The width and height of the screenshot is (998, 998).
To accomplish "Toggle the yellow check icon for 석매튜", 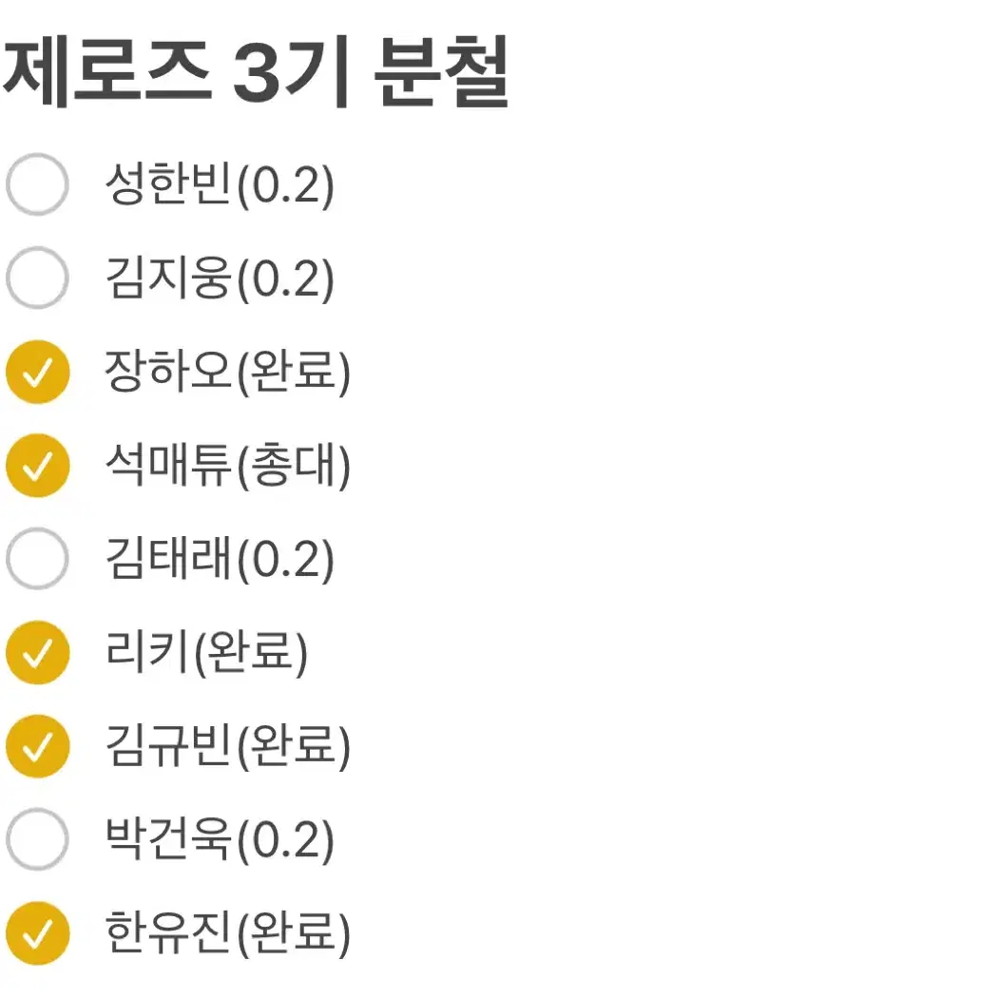I will (37, 466).
